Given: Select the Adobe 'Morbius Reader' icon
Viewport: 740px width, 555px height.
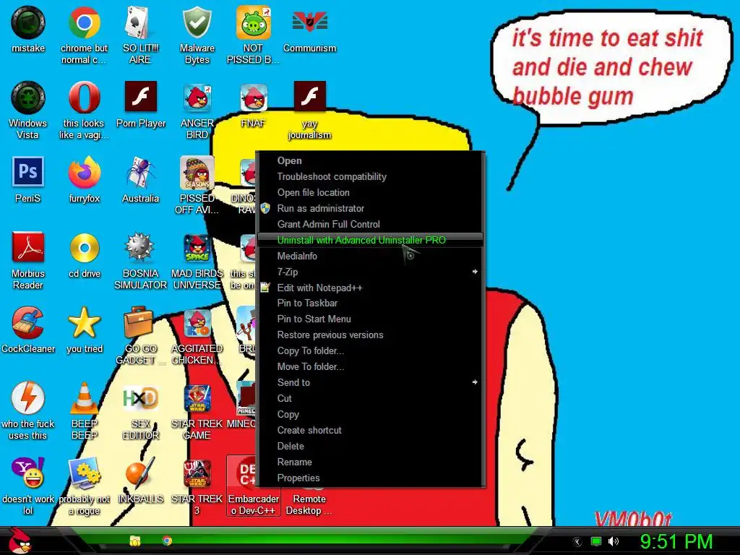Looking at the screenshot, I should click(28, 247).
